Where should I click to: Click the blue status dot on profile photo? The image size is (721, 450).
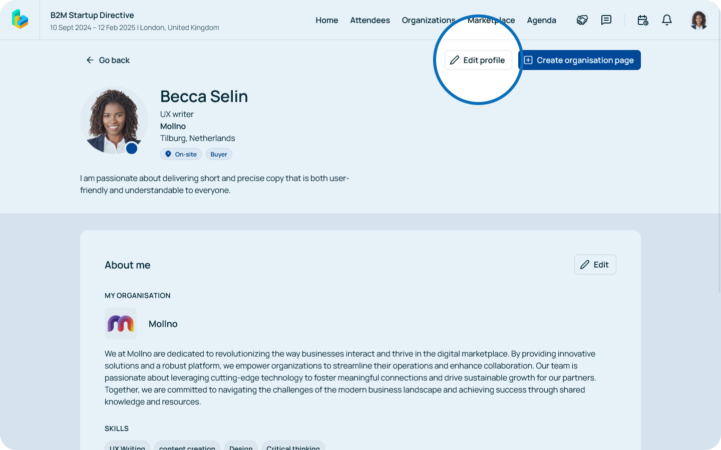click(132, 148)
